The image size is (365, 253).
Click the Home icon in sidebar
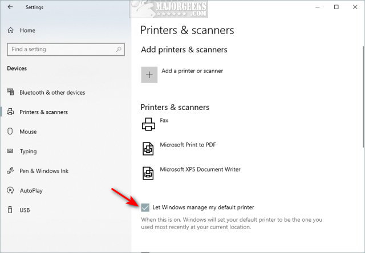pyautogui.click(x=10, y=30)
